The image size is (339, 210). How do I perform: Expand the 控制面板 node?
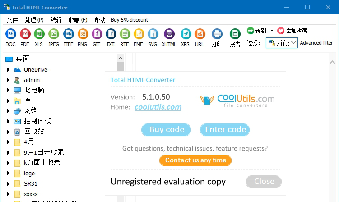coord(8,121)
